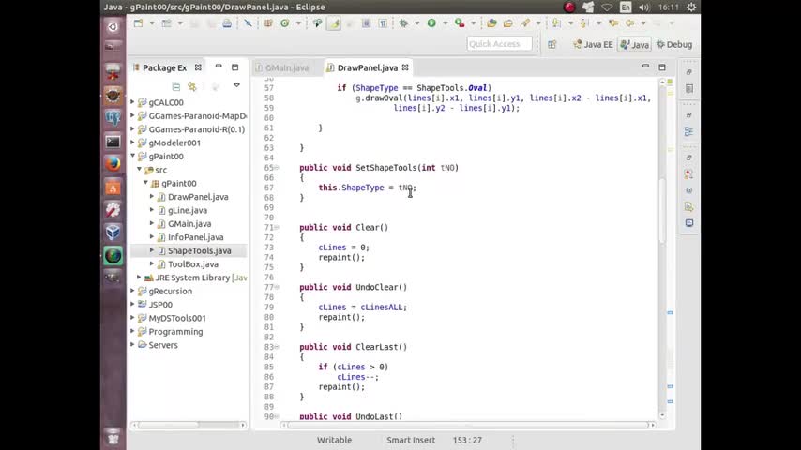Screen dimensions: 801x450
Task: Click the Run button in toolbar
Action: click(431, 23)
